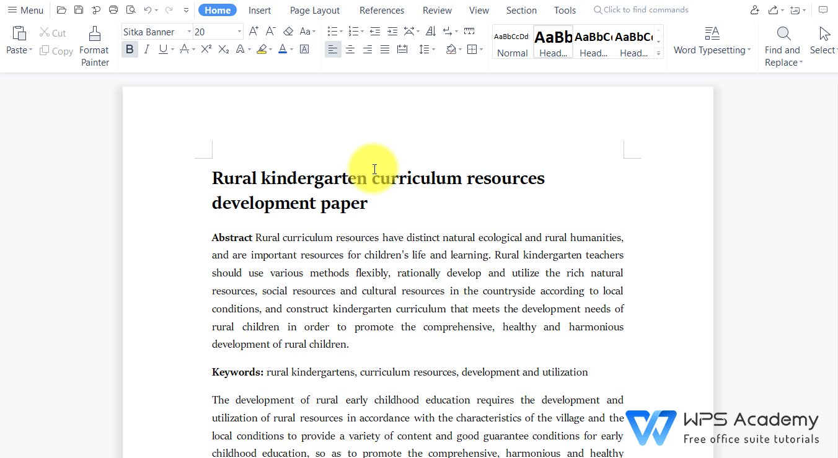Viewport: 838px width, 458px height.
Task: Show the ruler tab stops icon
Action: [469, 32]
